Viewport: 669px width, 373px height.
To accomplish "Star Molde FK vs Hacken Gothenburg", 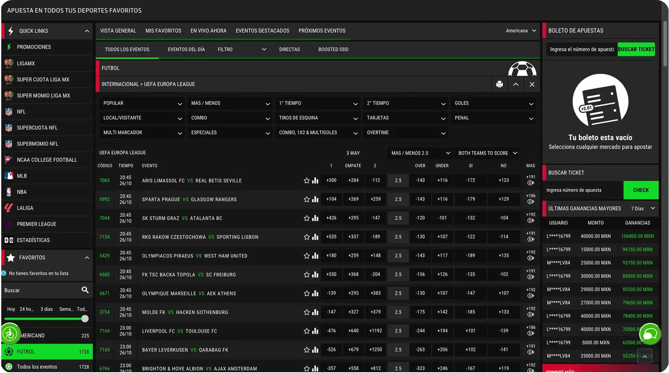I will click(307, 312).
